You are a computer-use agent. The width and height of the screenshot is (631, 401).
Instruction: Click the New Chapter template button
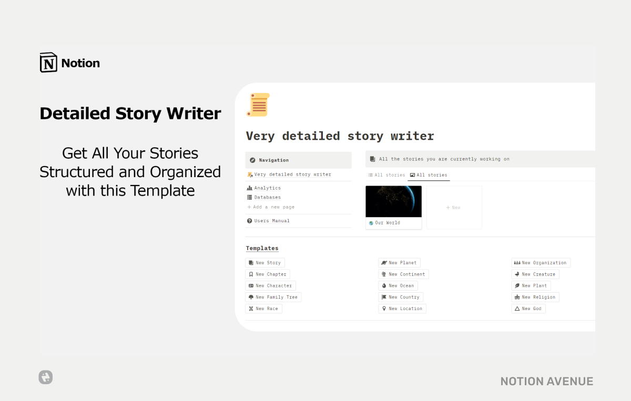tap(267, 274)
